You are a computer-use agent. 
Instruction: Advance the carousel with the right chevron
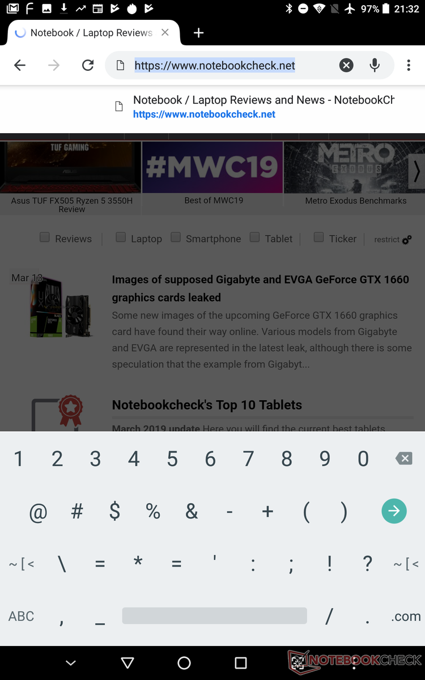[416, 172]
